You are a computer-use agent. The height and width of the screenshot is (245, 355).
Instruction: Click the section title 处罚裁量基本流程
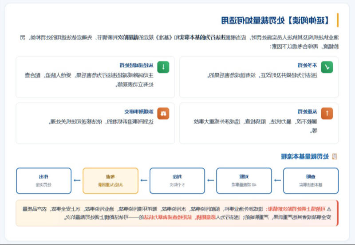click(305, 156)
